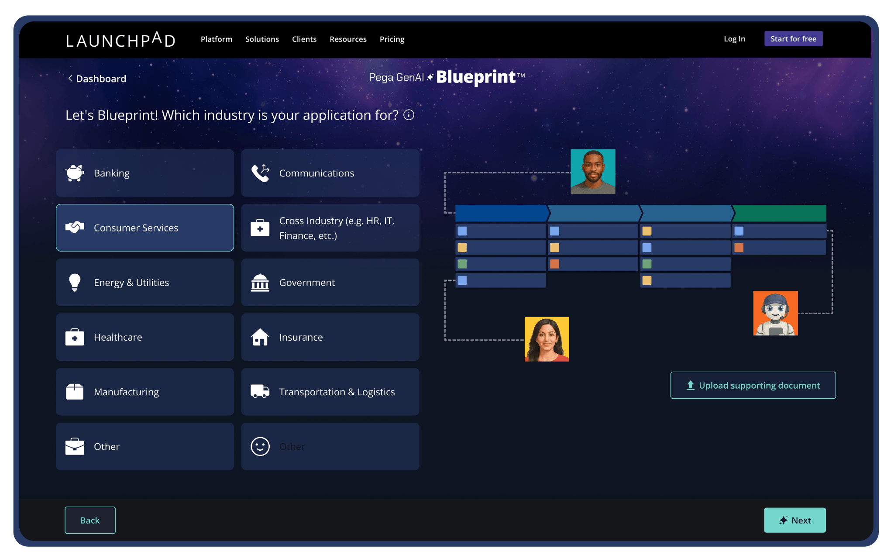Click the Start for free button
Screen dimensions: 894x559
(794, 38)
